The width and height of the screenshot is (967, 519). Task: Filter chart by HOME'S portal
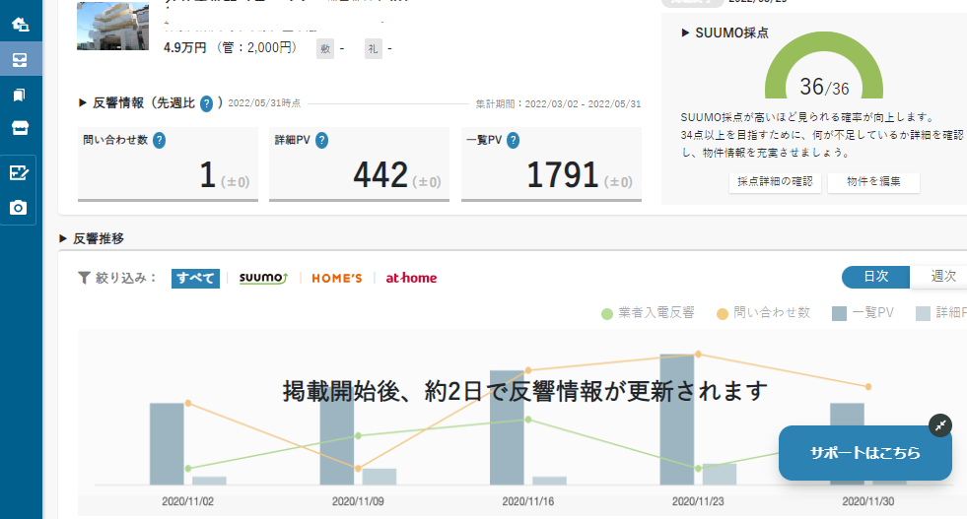[337, 278]
